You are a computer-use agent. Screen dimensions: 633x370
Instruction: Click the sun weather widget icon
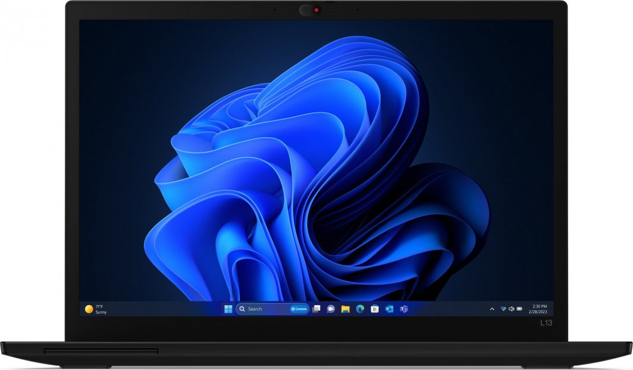(x=89, y=309)
